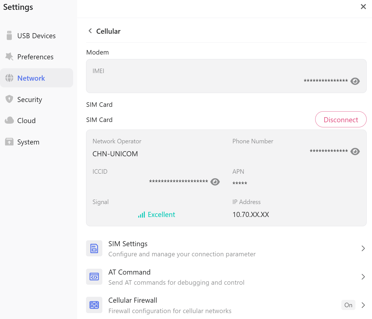Image resolution: width=372 pixels, height=319 pixels.
Task: Open Cellular Firewall via right chevron
Action: click(363, 305)
